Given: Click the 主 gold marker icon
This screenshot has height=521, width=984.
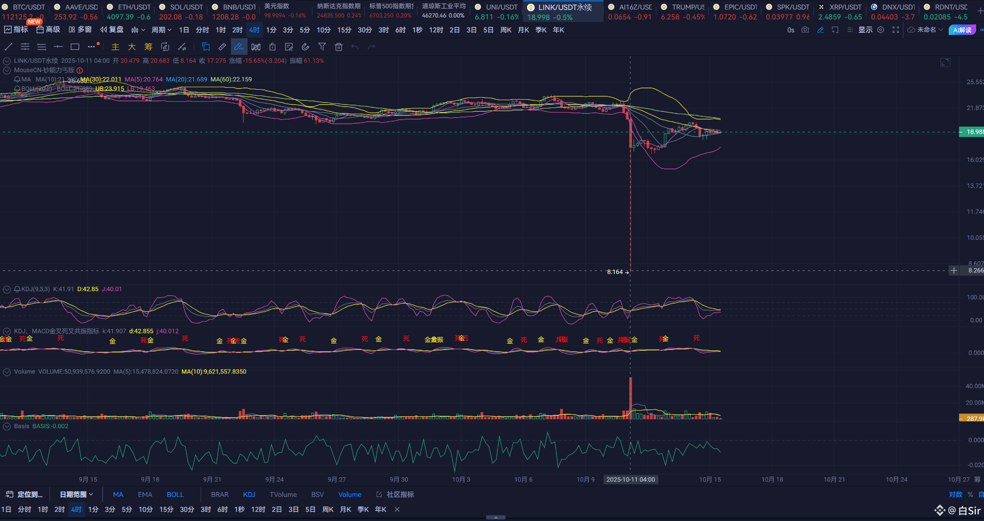Looking at the screenshot, I should [115, 47].
